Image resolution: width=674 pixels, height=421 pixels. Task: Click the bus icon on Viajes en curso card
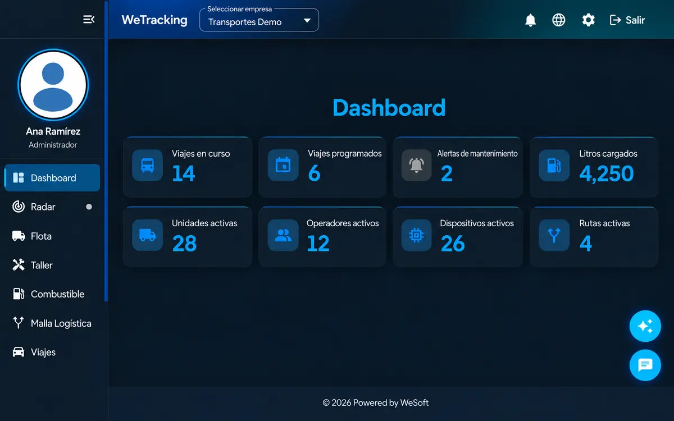147,165
